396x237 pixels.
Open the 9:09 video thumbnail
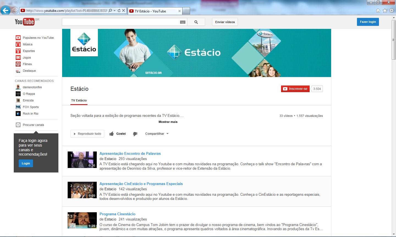pyautogui.click(x=82, y=190)
